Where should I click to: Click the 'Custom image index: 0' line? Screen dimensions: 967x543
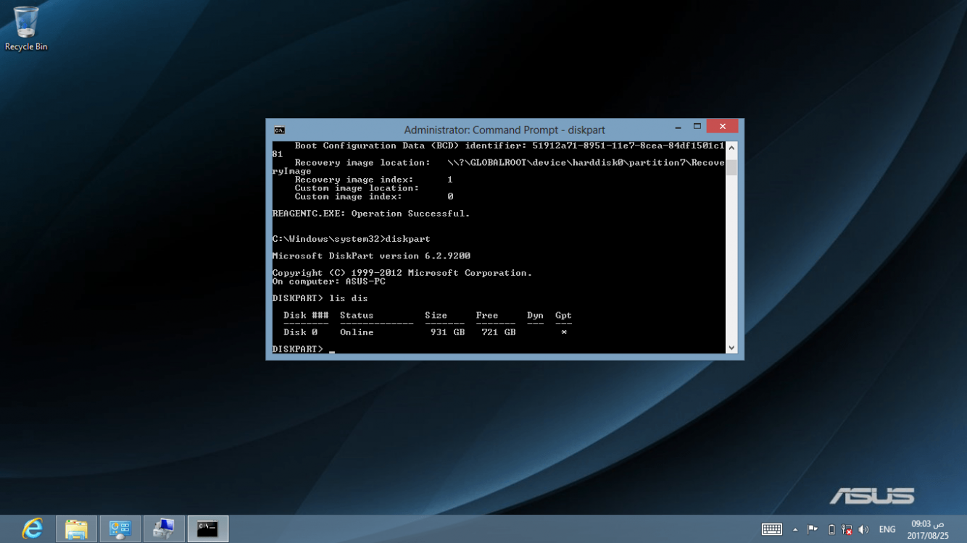click(374, 197)
